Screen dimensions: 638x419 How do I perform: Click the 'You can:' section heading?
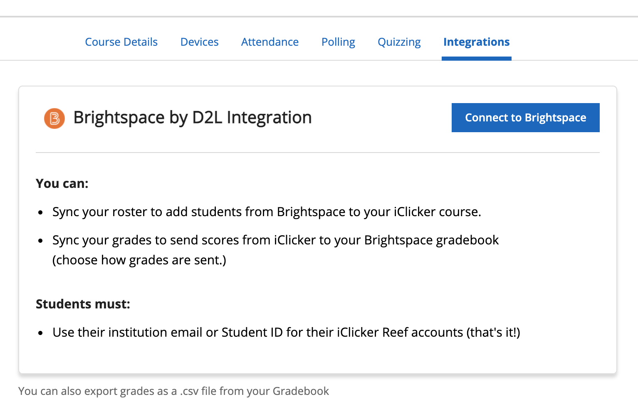62,183
